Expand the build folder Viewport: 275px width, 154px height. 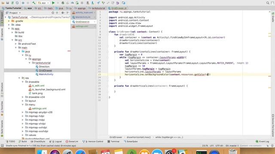(x=12, y=33)
